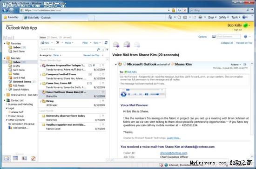Open the address book icon near Find Someone
The width and height of the screenshot is (256, 169).
[x=214, y=37]
